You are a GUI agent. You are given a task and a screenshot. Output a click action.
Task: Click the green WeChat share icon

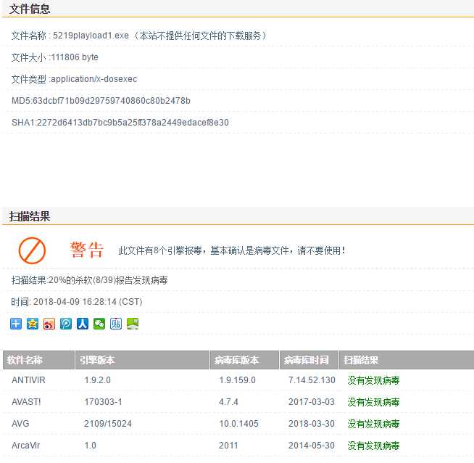[x=99, y=324]
